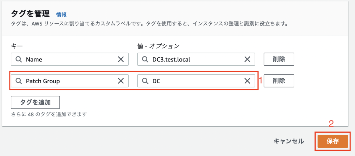This screenshot has width=355, height=156.
Task: Click the 値 - オプション column label
Action: click(x=158, y=46)
